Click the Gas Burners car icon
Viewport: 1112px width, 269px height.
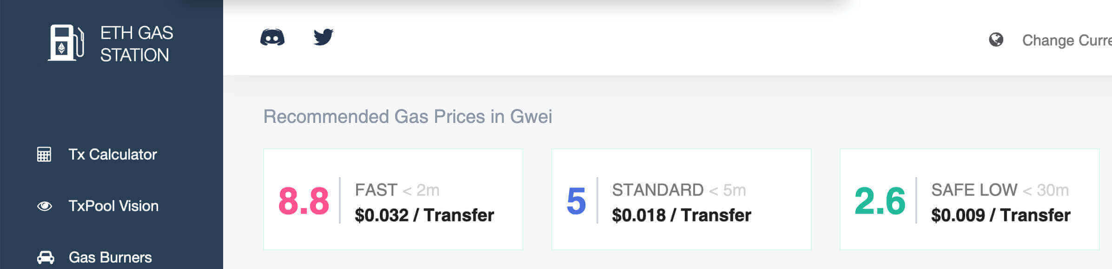coord(46,257)
